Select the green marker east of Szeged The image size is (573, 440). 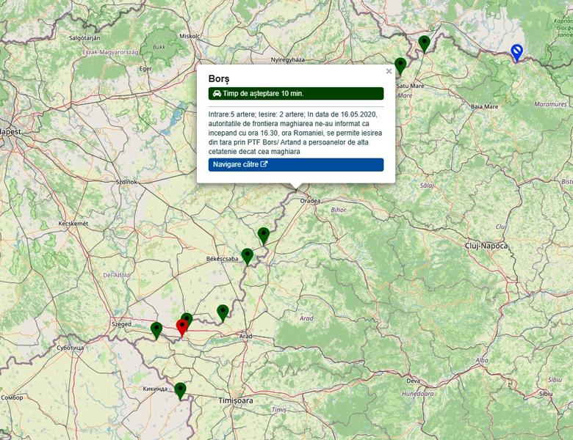pos(156,329)
